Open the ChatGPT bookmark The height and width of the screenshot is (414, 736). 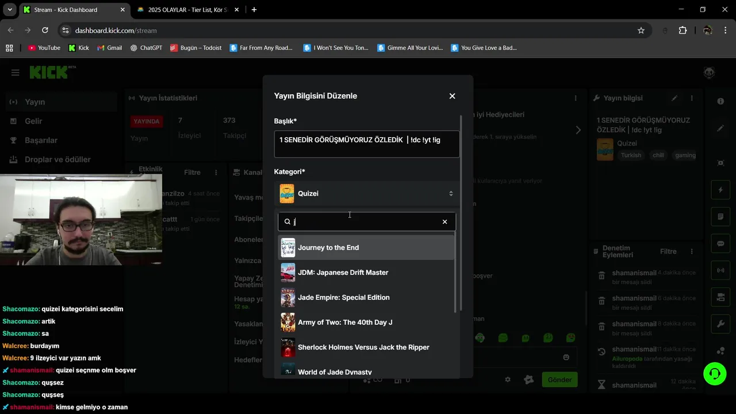pyautogui.click(x=146, y=48)
